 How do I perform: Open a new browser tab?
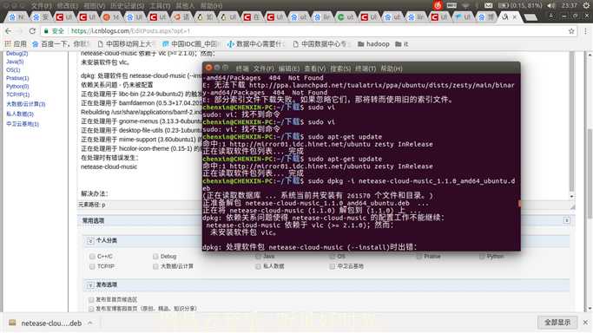(x=530, y=17)
